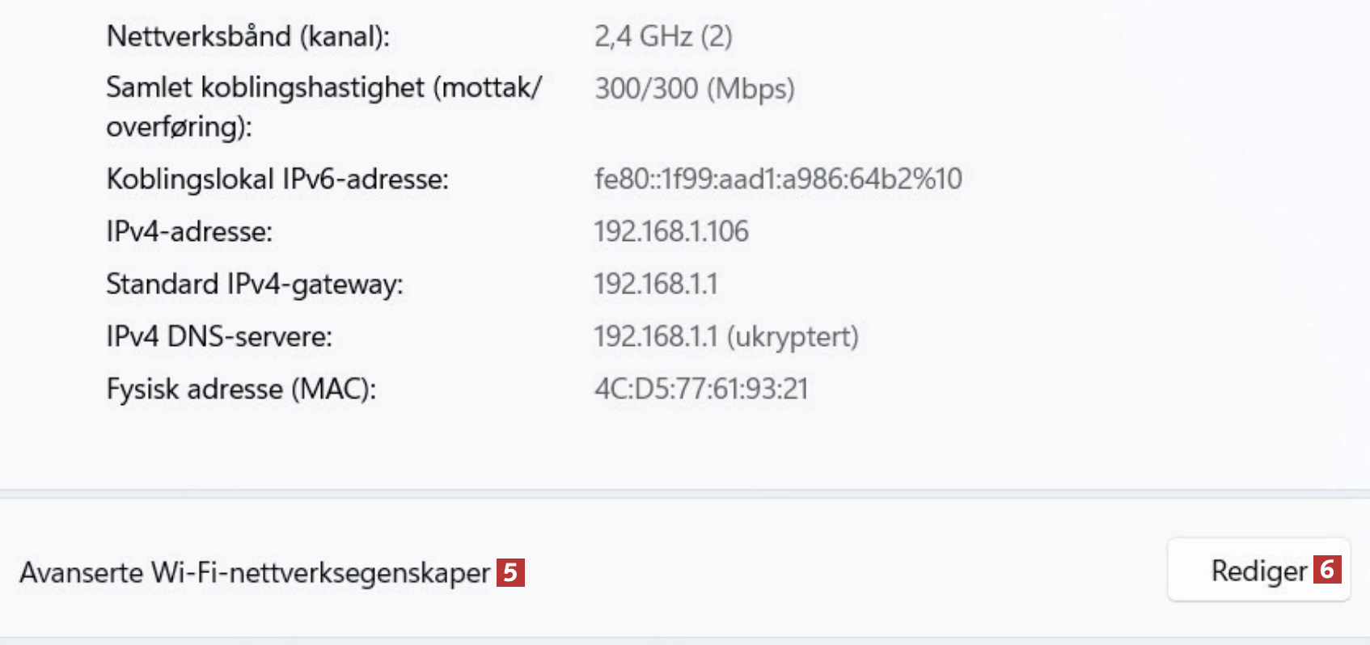The width and height of the screenshot is (1370, 645).
Task: Click the red number 5 badge
Action: 510,572
